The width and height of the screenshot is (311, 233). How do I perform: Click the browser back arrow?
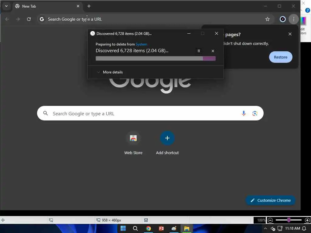tap(7, 19)
